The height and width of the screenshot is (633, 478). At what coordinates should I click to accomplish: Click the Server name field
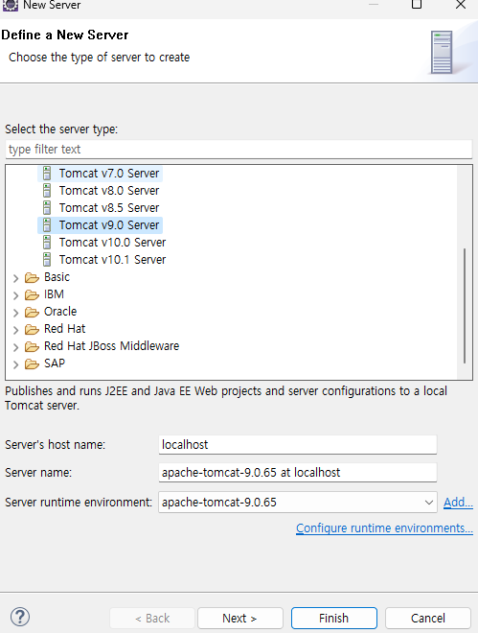[298, 472]
